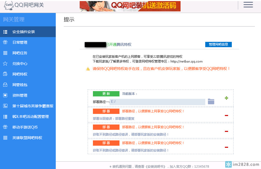Click the heart icon beside 资料管理
261x169 pixels.
click(x=5, y=95)
